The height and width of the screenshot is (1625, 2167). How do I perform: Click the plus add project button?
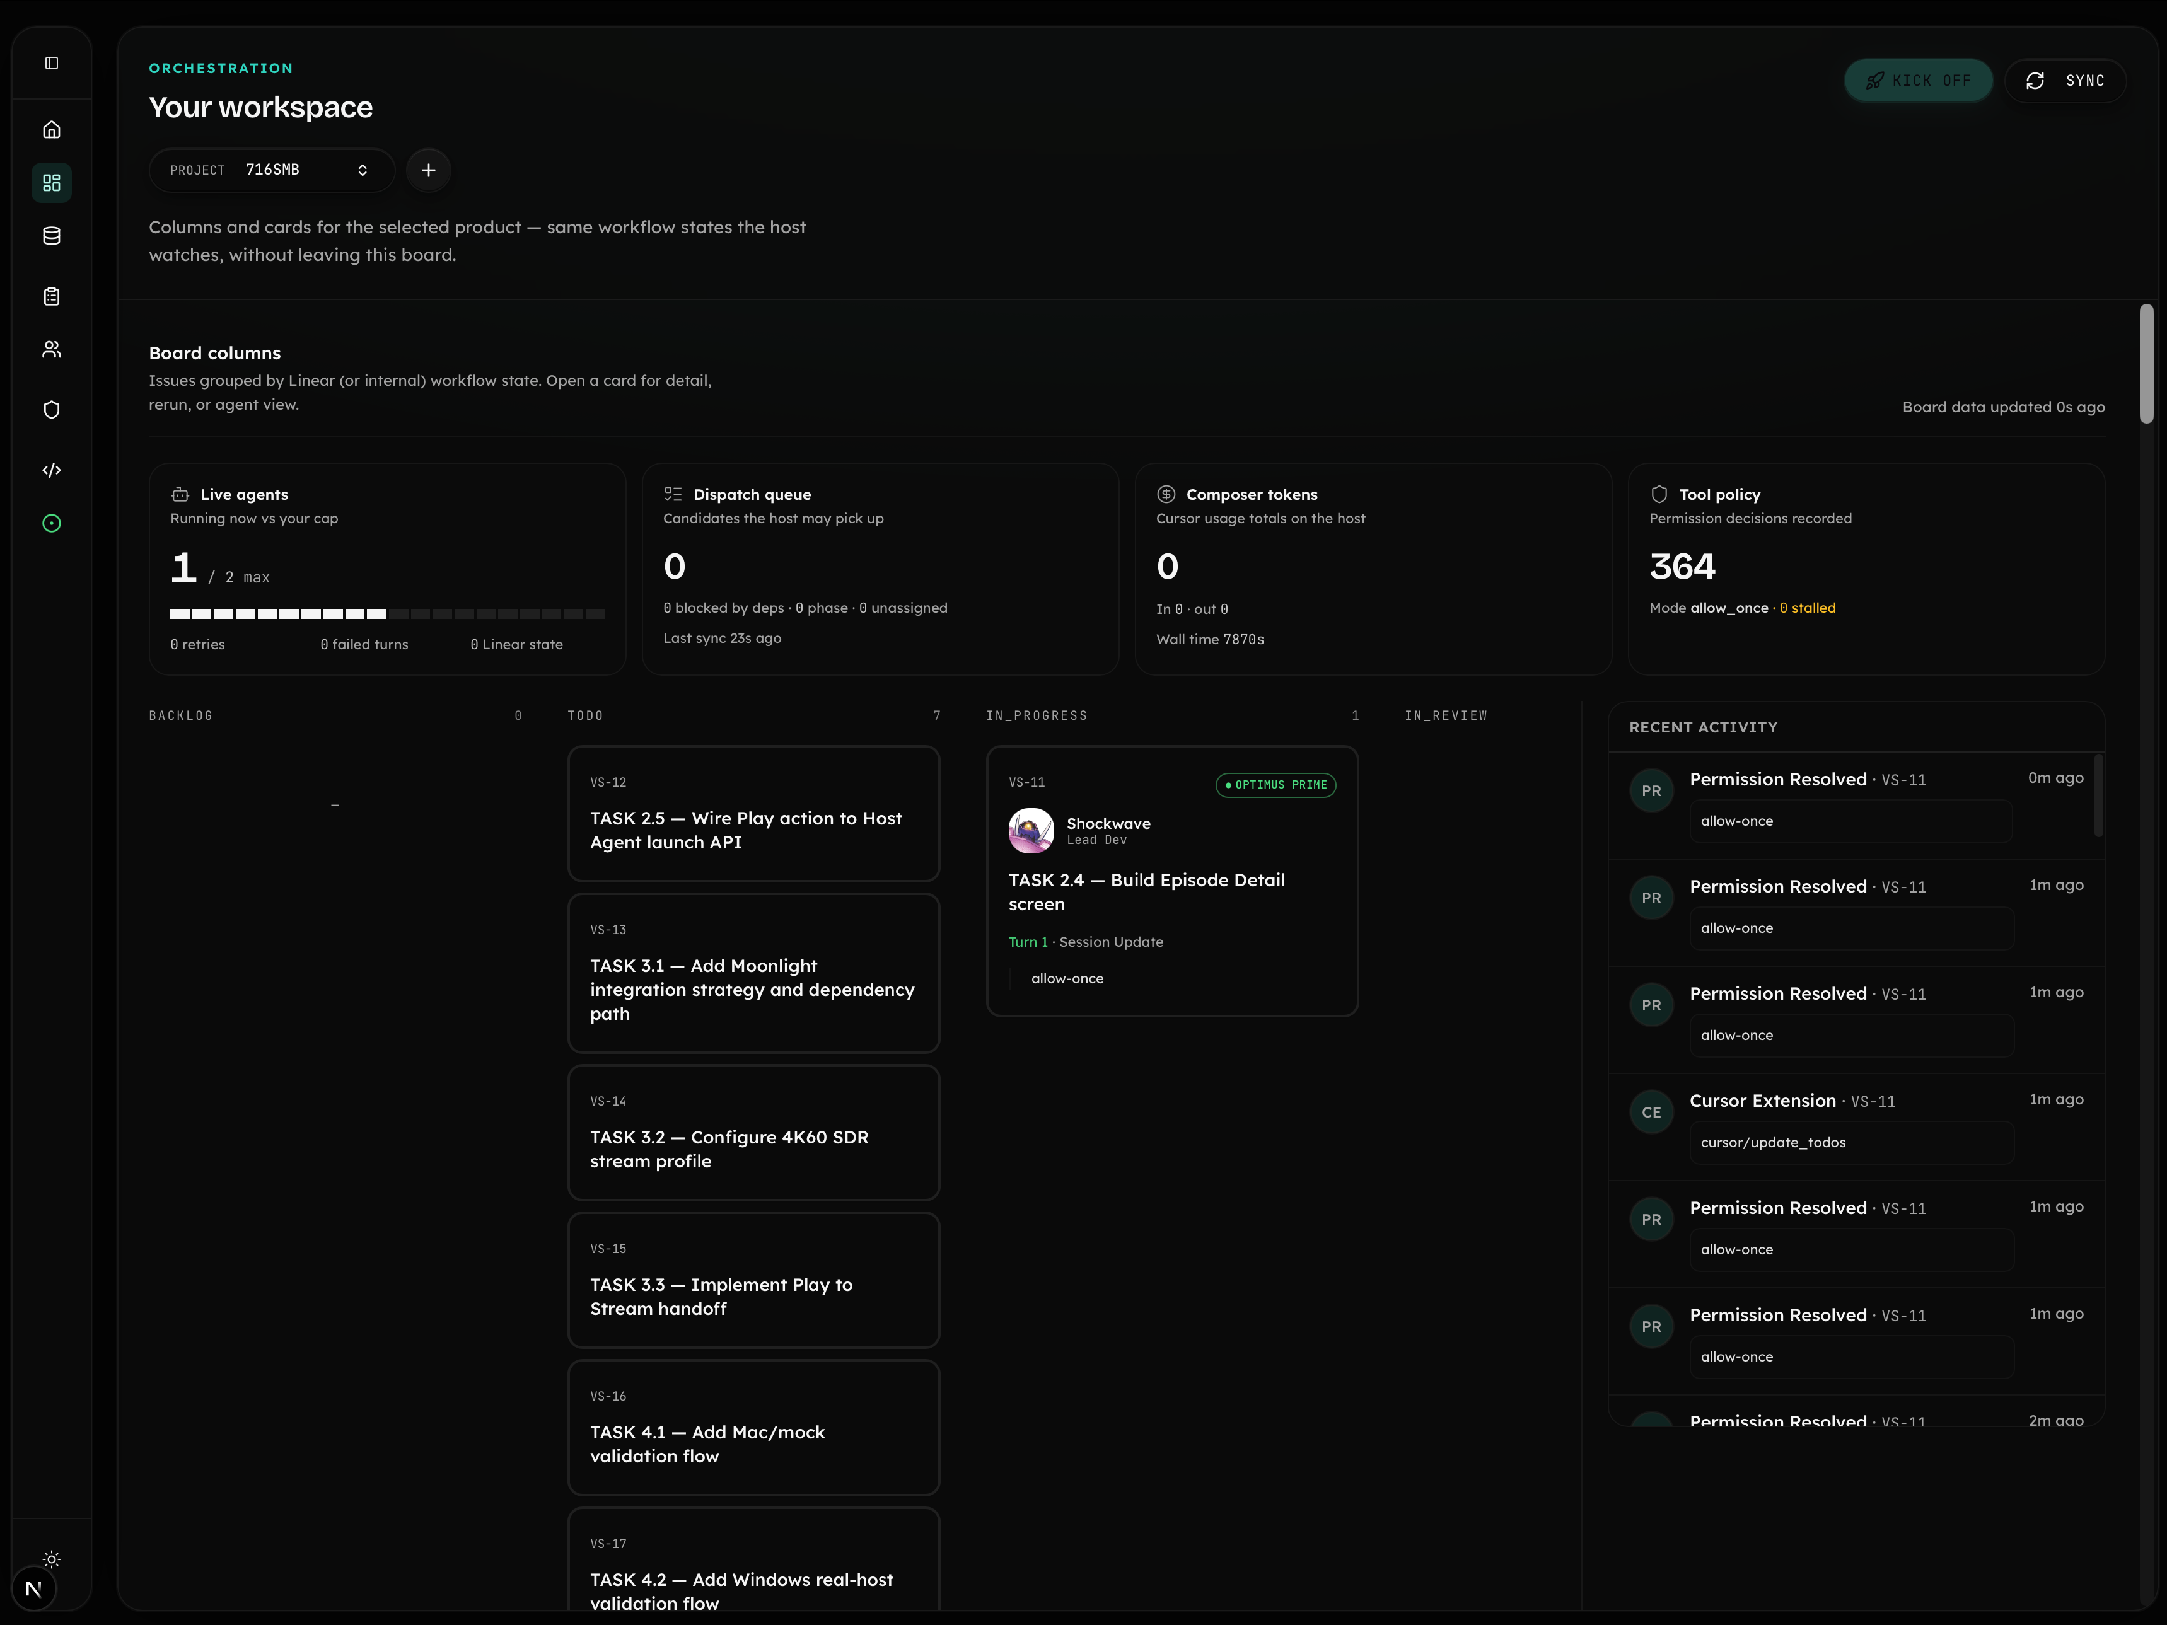point(428,170)
